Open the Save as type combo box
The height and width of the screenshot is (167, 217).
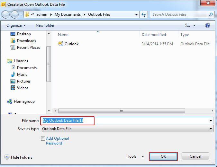click(127, 129)
